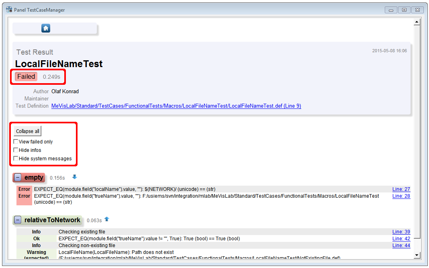
Task: Maximize the TestCaseManager window
Action: tap(404, 10)
